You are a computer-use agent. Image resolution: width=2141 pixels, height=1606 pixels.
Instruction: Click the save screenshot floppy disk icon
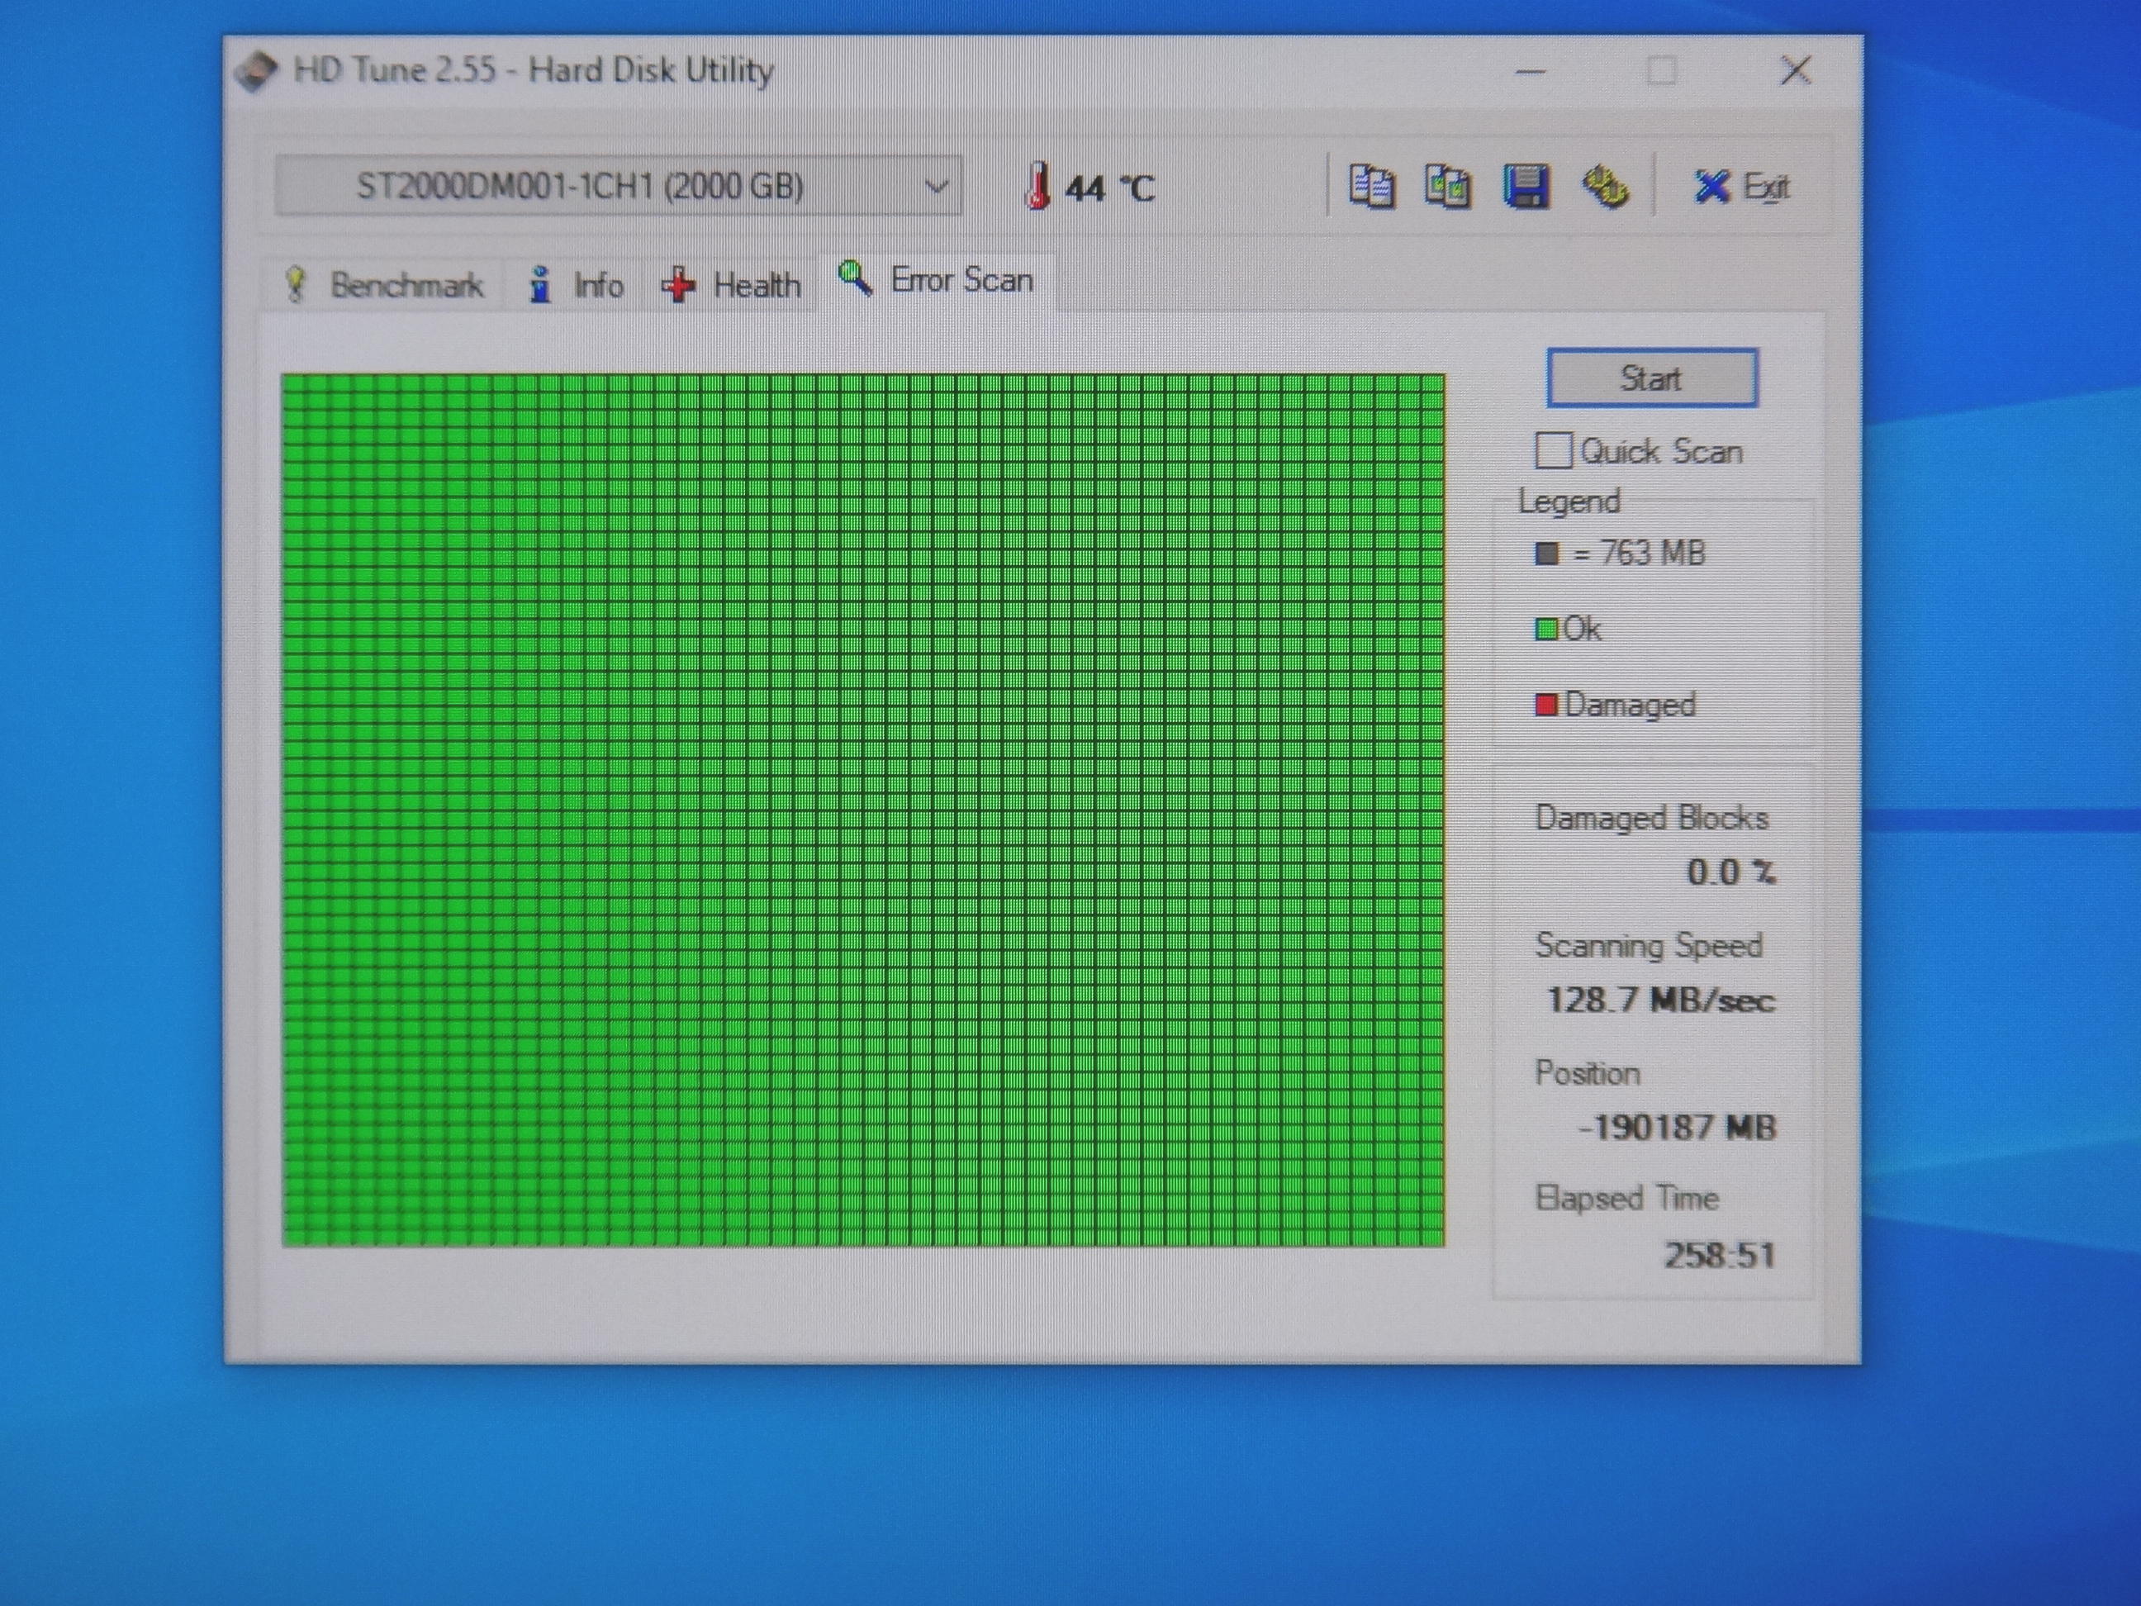tap(1526, 186)
